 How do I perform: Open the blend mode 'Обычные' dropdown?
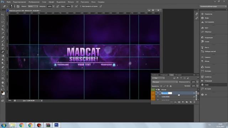(165, 82)
